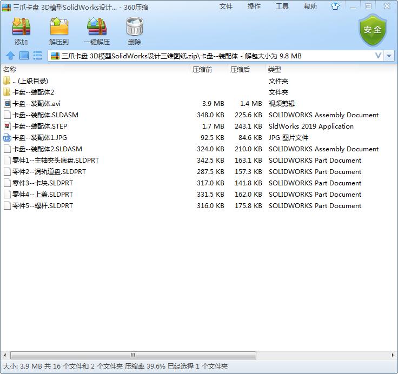Click the STEP file icon

[x=7, y=126]
